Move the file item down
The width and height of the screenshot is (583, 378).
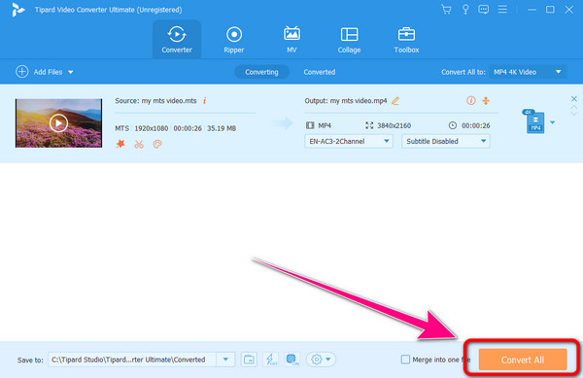[574, 113]
